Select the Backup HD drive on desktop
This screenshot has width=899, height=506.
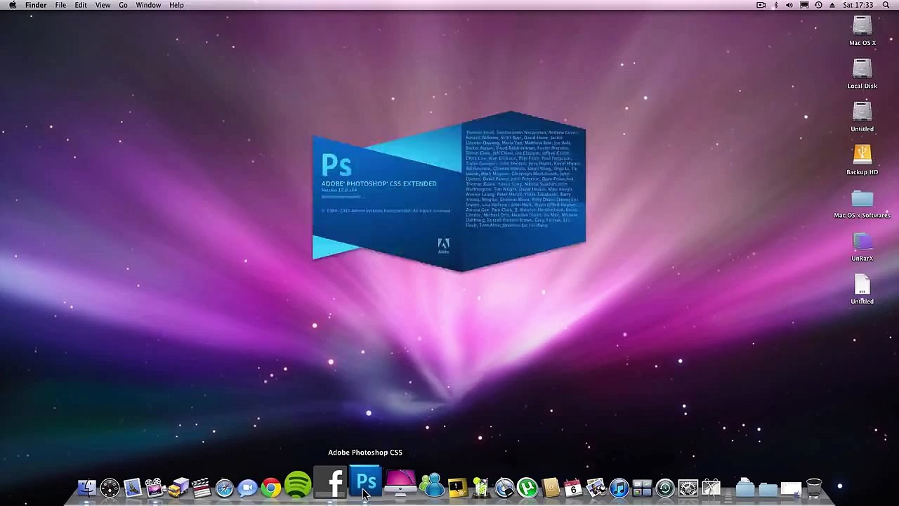point(862,155)
